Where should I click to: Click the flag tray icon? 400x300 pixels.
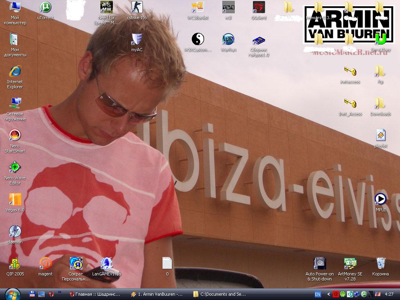click(378, 295)
